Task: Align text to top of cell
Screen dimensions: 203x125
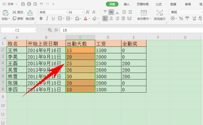Action: click(105, 12)
